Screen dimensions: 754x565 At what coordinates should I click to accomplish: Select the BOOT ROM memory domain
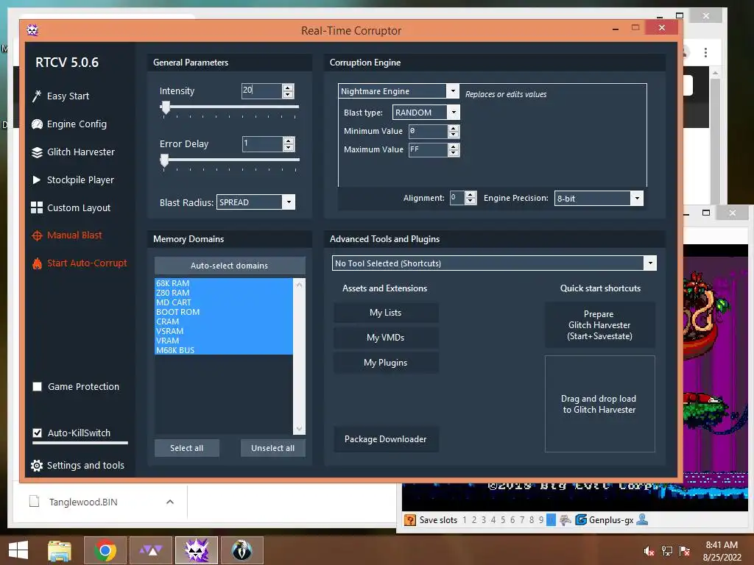224,312
